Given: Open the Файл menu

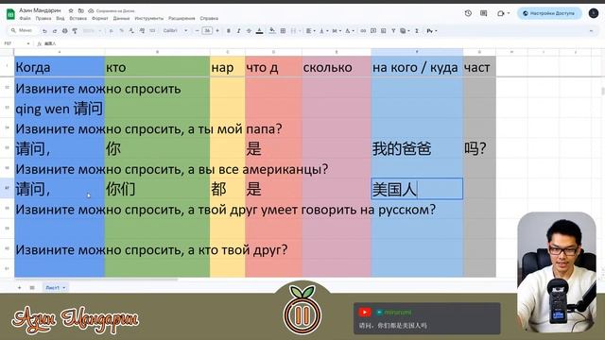Looking at the screenshot, I should [x=26, y=19].
